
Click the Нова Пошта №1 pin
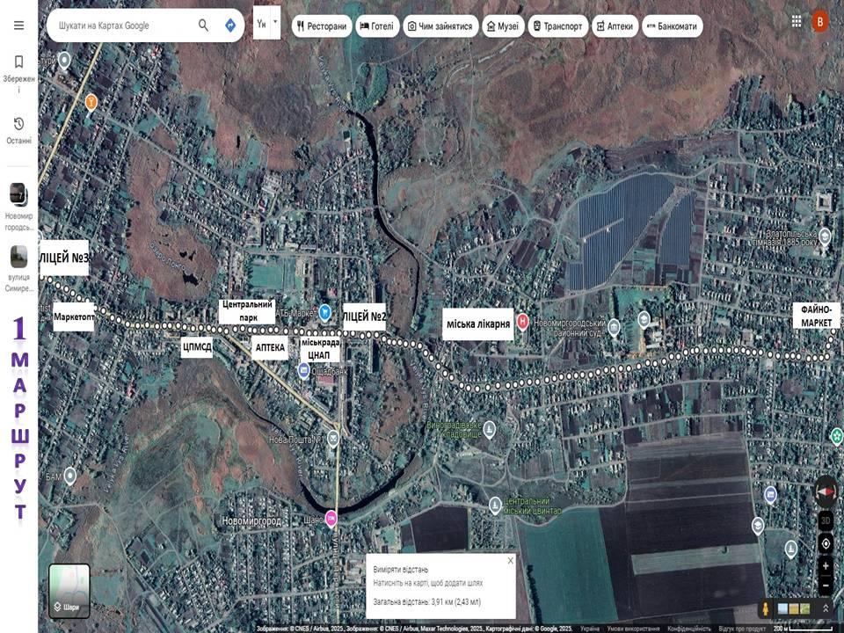[333, 440]
